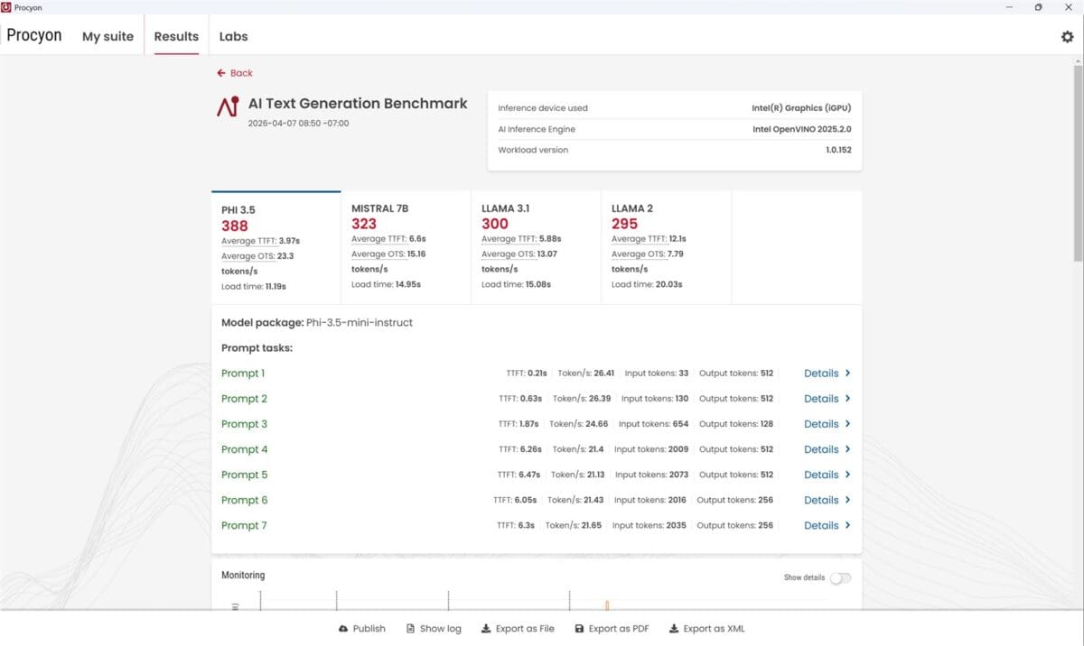Screen dimensions: 1084x646
Task: Click the Export as PDF save icon
Action: click(579, 629)
